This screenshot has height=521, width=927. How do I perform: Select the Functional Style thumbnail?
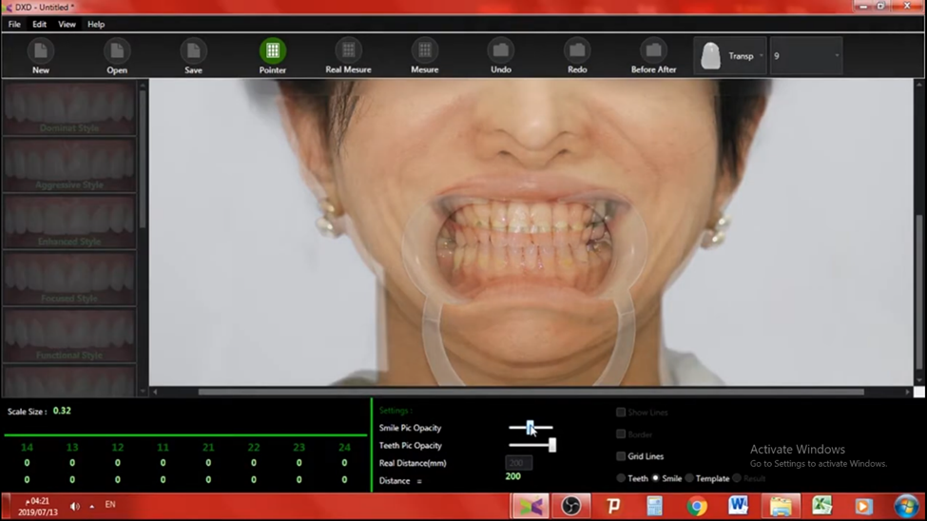69,336
